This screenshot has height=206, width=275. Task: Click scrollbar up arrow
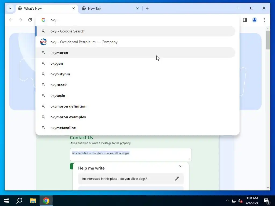268,28
